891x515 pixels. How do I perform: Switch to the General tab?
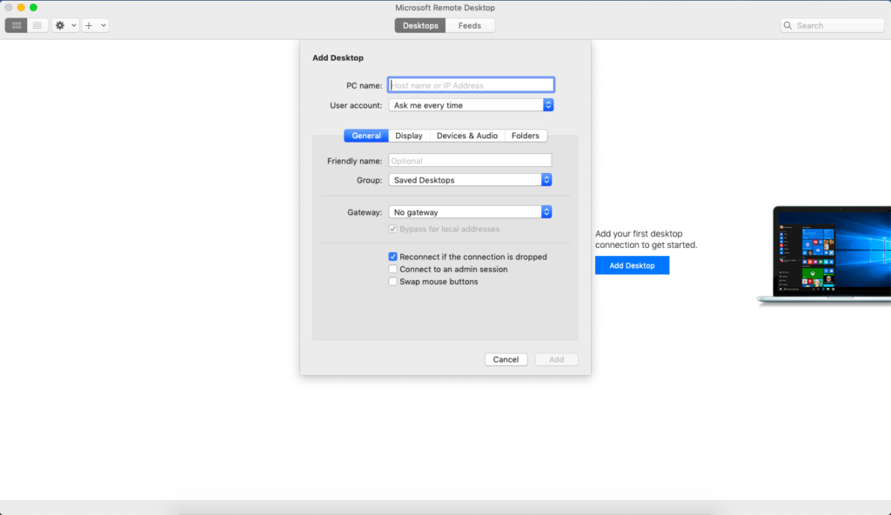[366, 136]
